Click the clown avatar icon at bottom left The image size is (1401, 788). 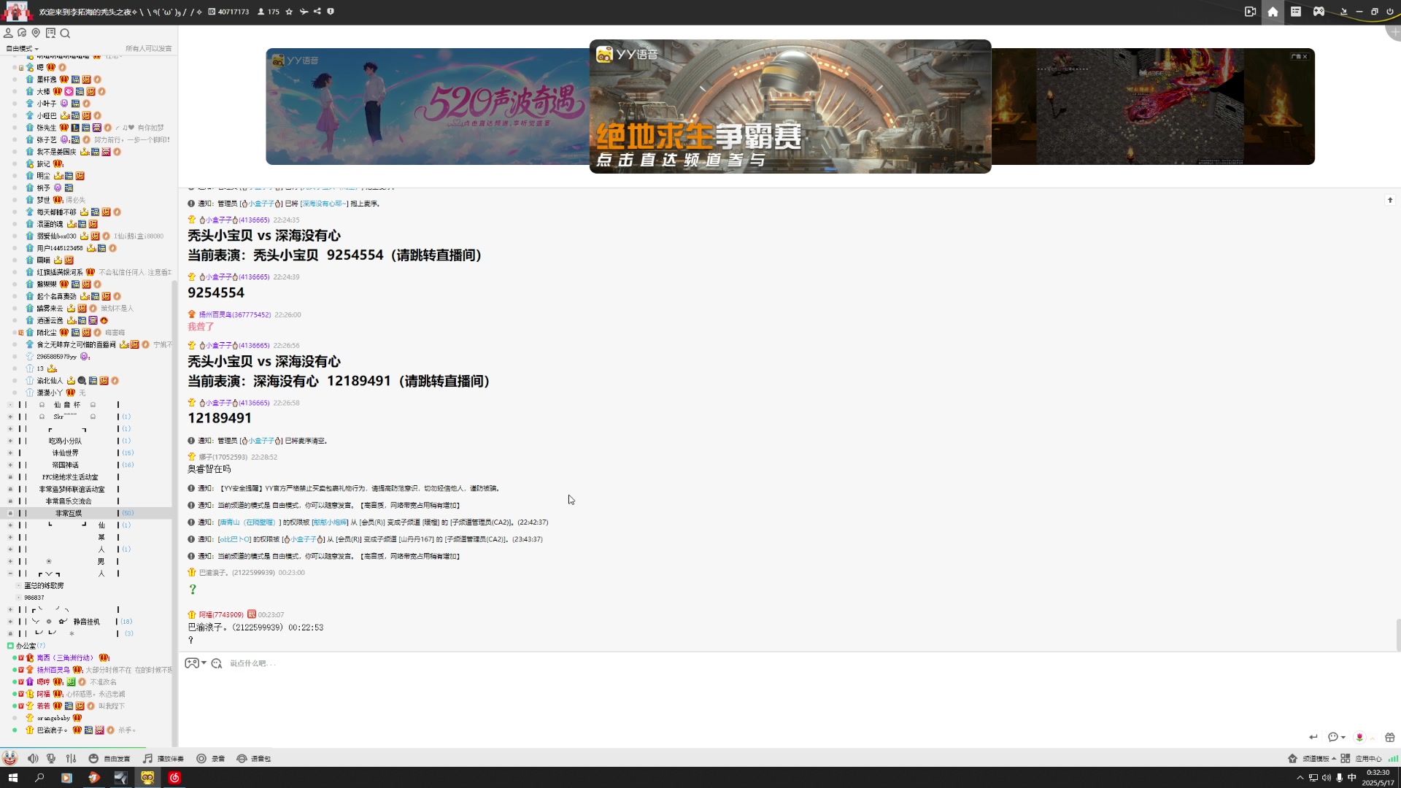(9, 758)
